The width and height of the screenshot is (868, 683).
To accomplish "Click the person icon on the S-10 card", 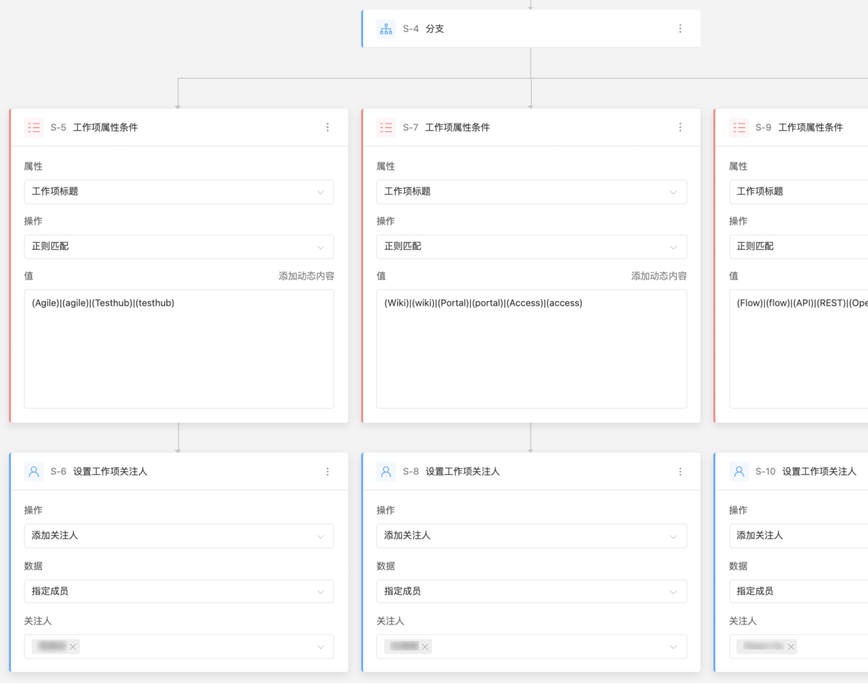I will [x=739, y=471].
